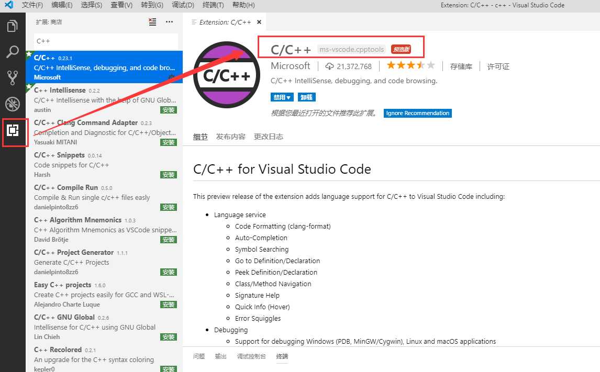Open the 选择(S) menu
Viewport: 600px width, 372px height.
92,5
